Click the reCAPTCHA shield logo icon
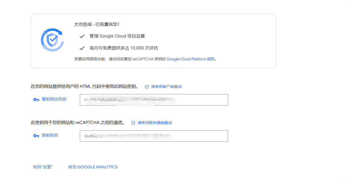Screen dimensions: 345x183 pyautogui.click(x=52, y=40)
